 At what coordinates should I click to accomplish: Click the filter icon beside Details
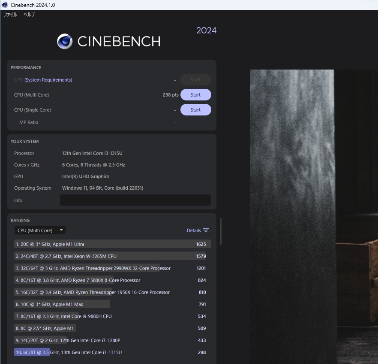(x=206, y=230)
